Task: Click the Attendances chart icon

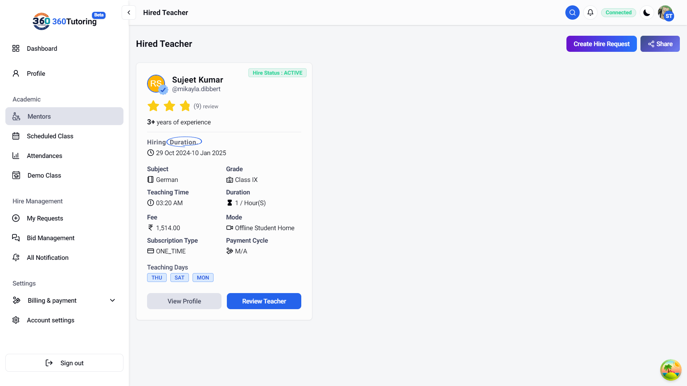Action: click(16, 155)
